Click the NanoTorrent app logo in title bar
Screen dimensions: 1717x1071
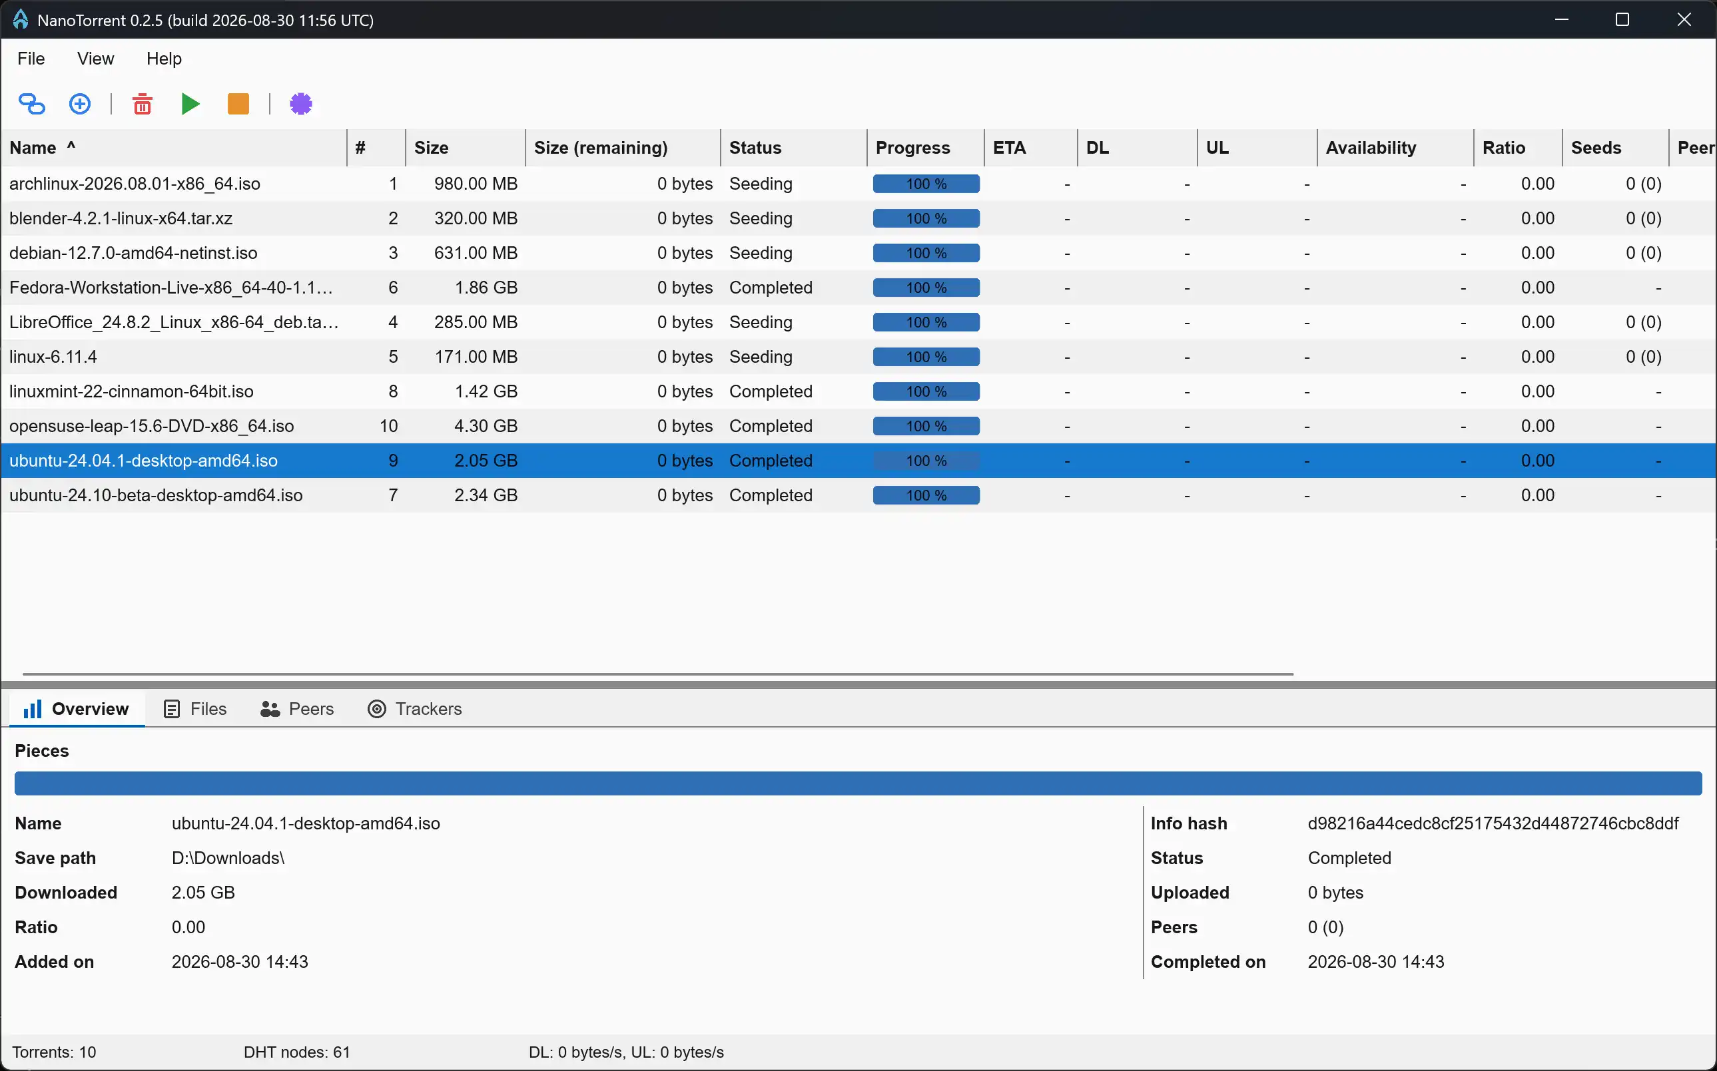coord(20,19)
